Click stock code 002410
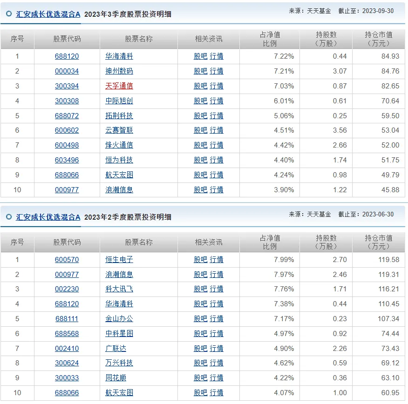408x404 pixels. pos(67,348)
